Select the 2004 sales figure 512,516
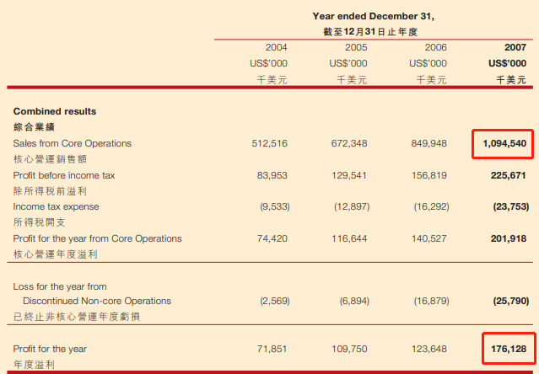 (x=271, y=144)
